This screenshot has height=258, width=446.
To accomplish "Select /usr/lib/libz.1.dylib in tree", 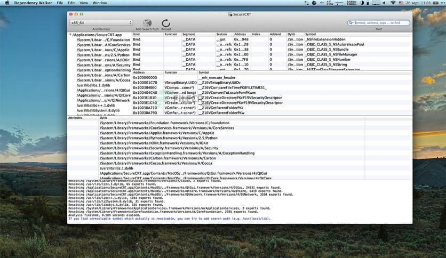I will (93, 85).
